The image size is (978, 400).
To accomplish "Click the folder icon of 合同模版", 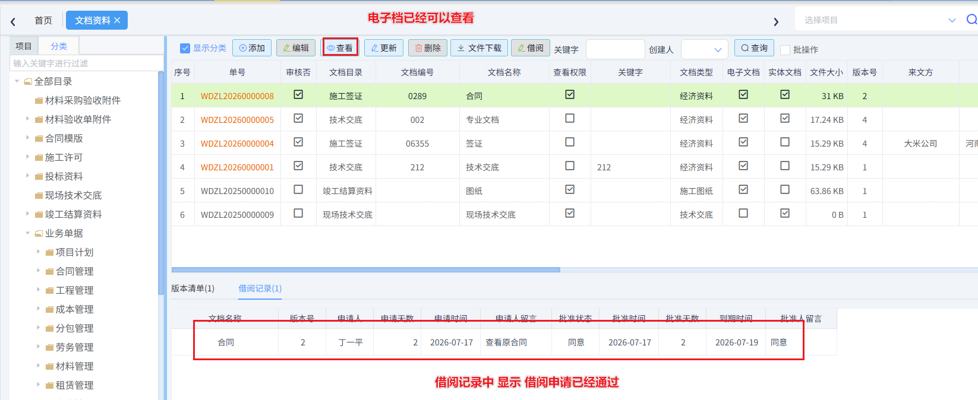I will tap(39, 138).
